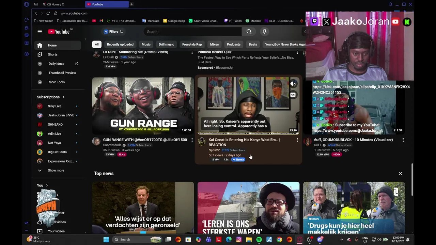Select Recently uploaded chip
Viewport: 436px width, 245px height.
point(120,44)
